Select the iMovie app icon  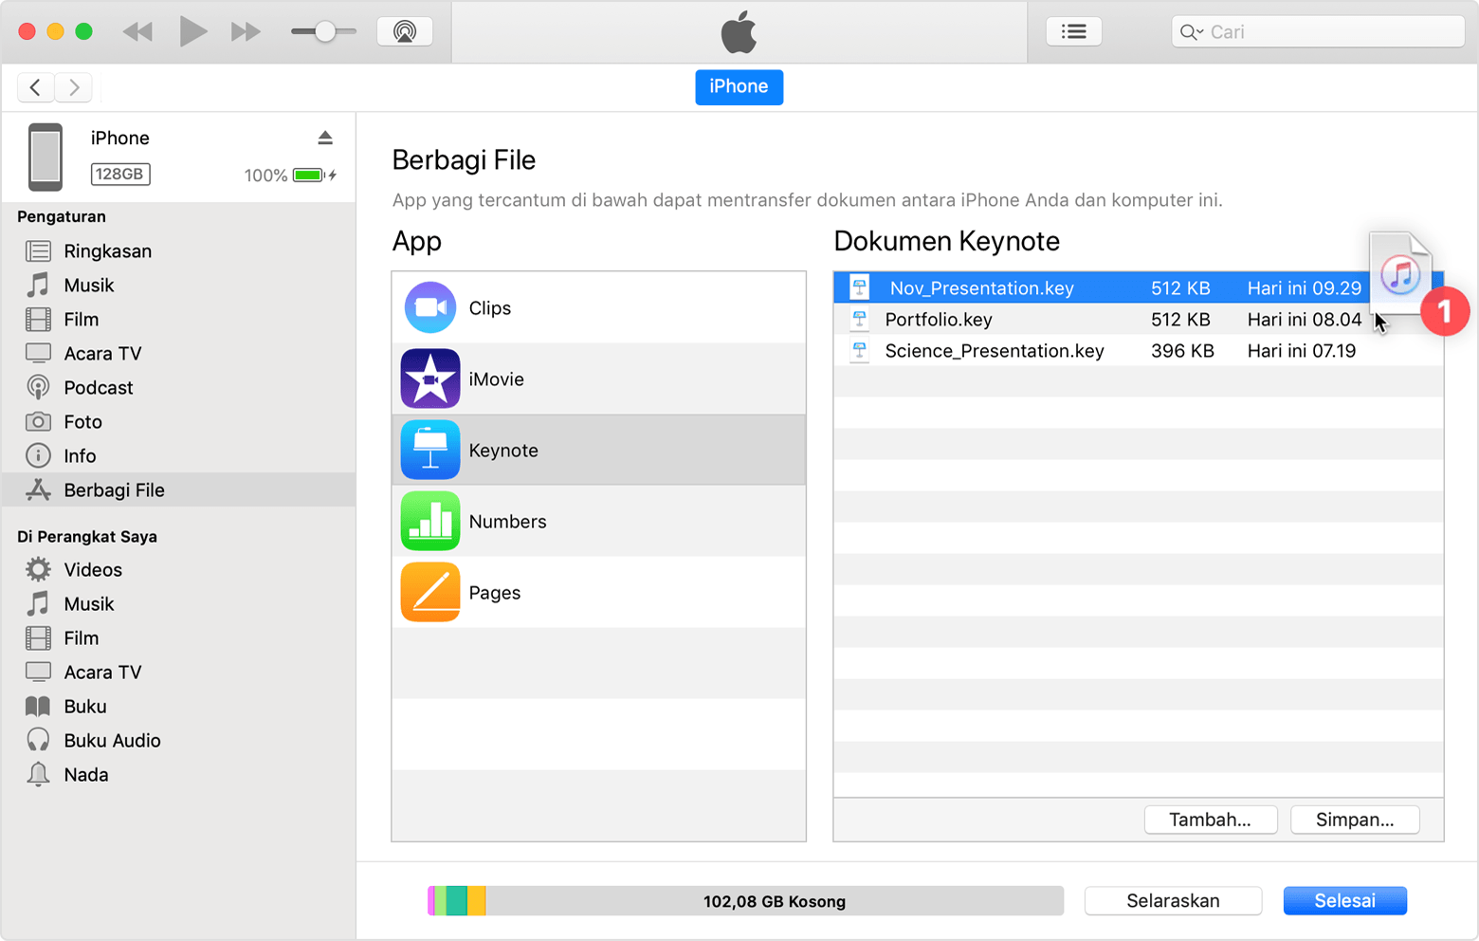click(x=430, y=378)
